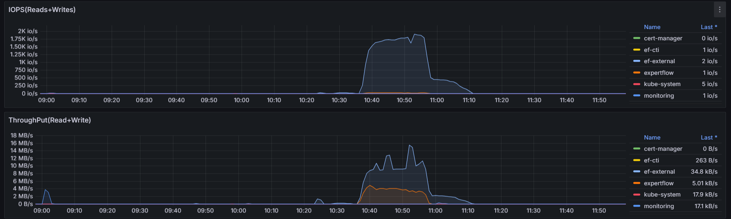
Task: Sort IOPS legend by Last * column
Action: coord(709,27)
